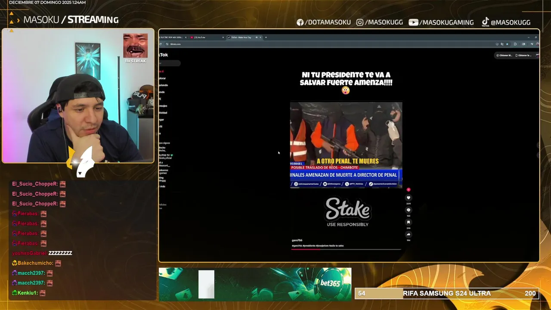Like the TikTok video with heart icon
Image resolution: width=551 pixels, height=310 pixels.
point(409,198)
